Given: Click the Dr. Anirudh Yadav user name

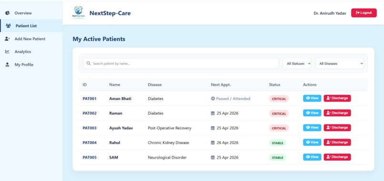Looking at the screenshot, I should [330, 13].
